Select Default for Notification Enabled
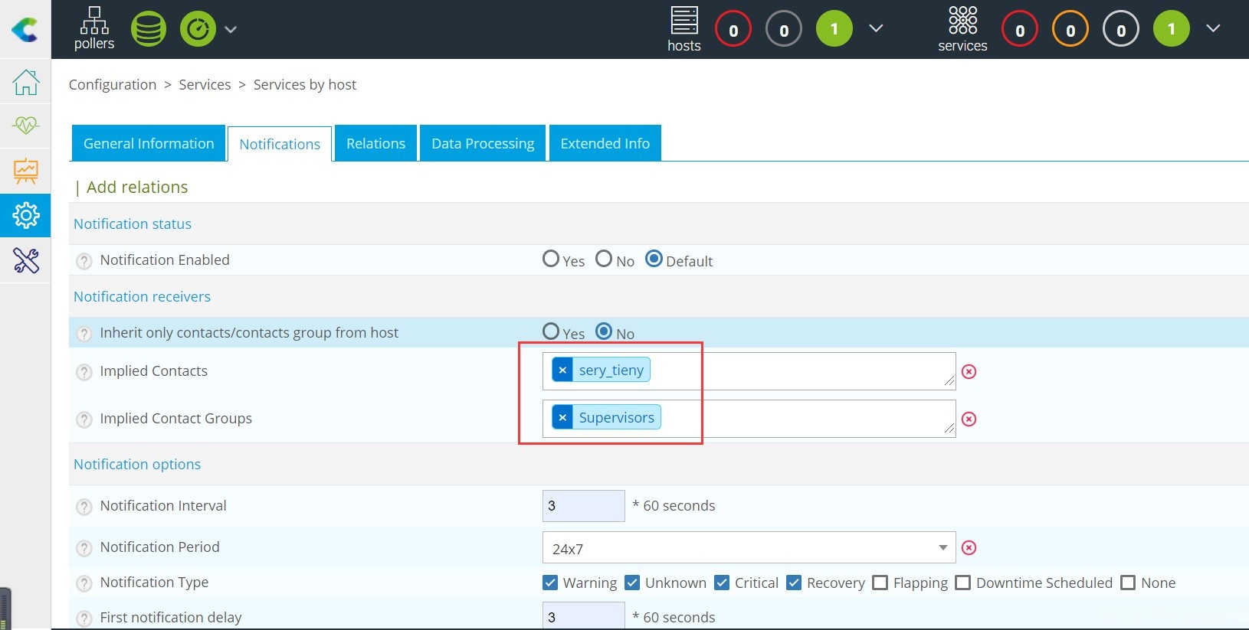This screenshot has width=1249, height=630. tap(654, 259)
